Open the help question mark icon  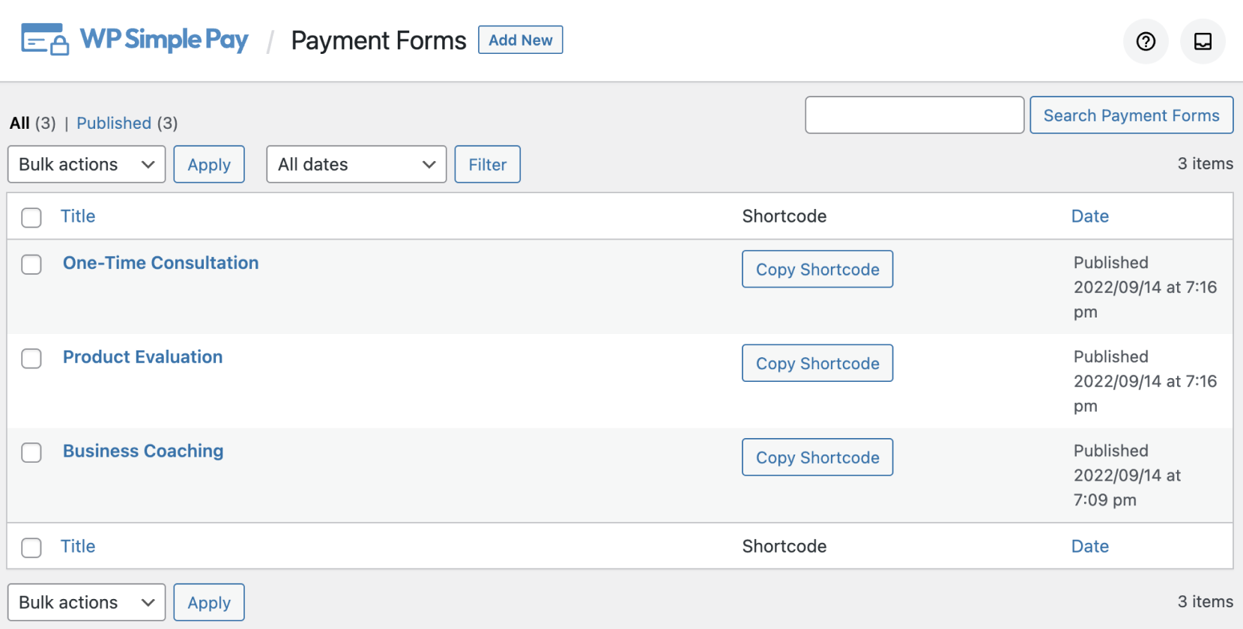click(x=1146, y=41)
